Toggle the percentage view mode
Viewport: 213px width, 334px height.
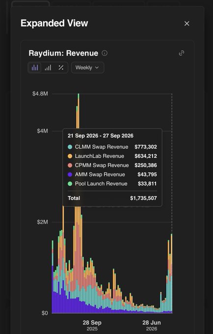click(x=61, y=68)
